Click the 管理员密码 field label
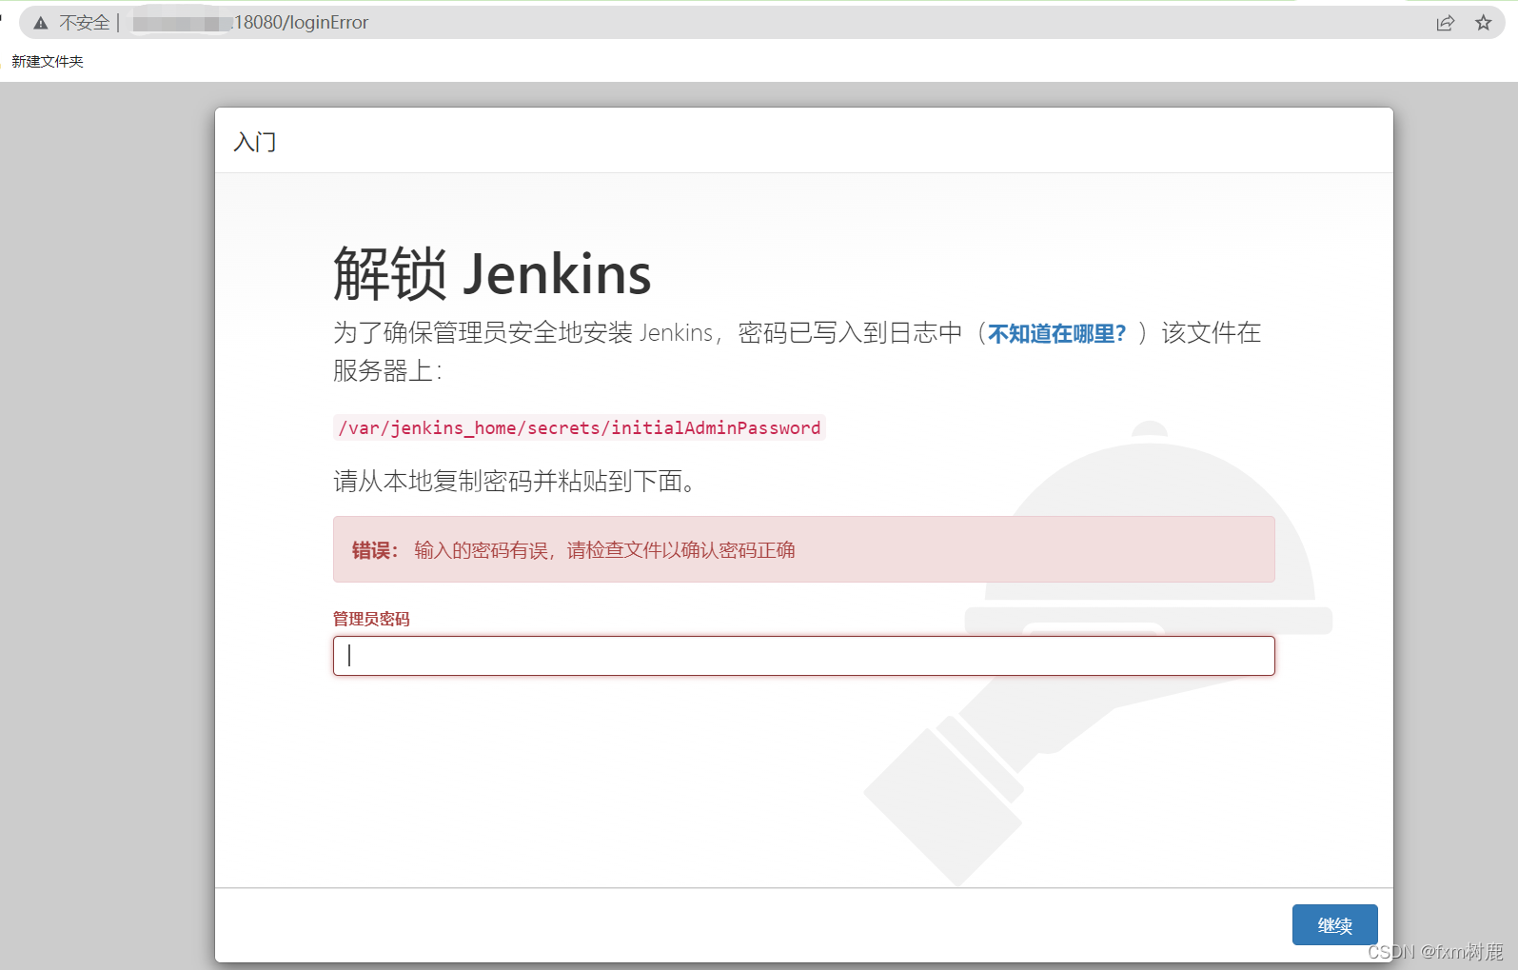The height and width of the screenshot is (970, 1518). 371,619
